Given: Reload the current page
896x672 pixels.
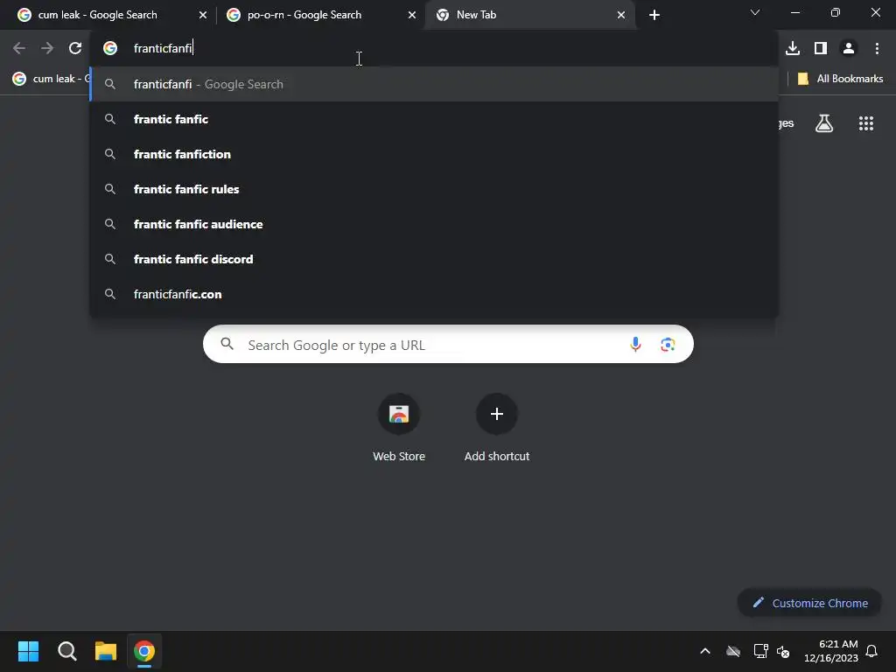Looking at the screenshot, I should 75,49.
